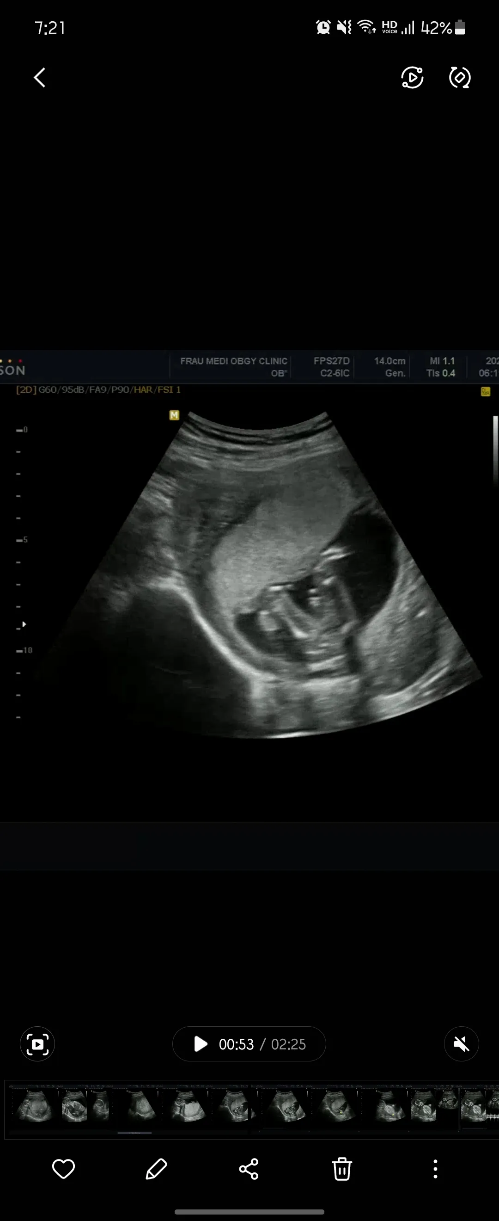The width and height of the screenshot is (499, 1221).
Task: Unmute the video sound
Action: pyautogui.click(x=461, y=1044)
